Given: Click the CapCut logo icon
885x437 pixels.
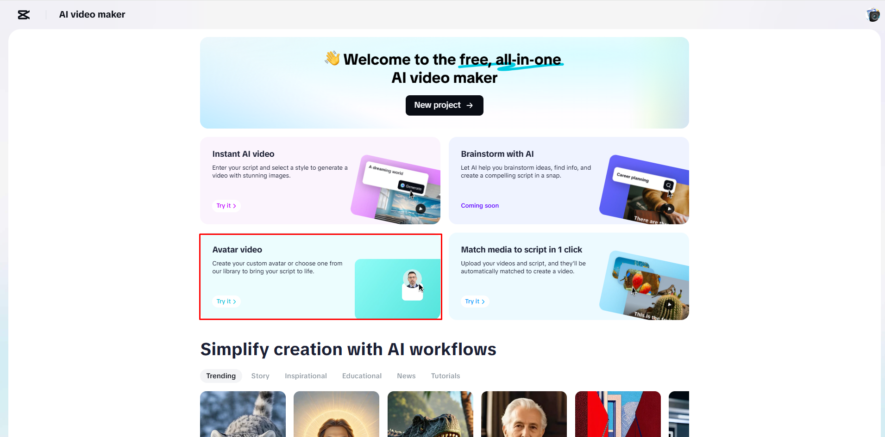Looking at the screenshot, I should coord(23,14).
